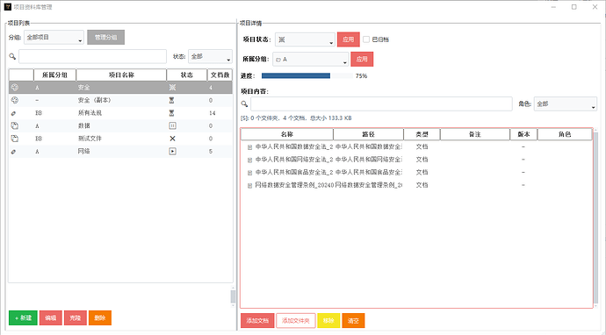
Task: Click the 添加文件夹 button
Action: (296, 320)
